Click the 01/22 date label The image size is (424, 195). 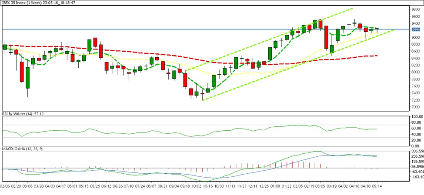pos(286,186)
